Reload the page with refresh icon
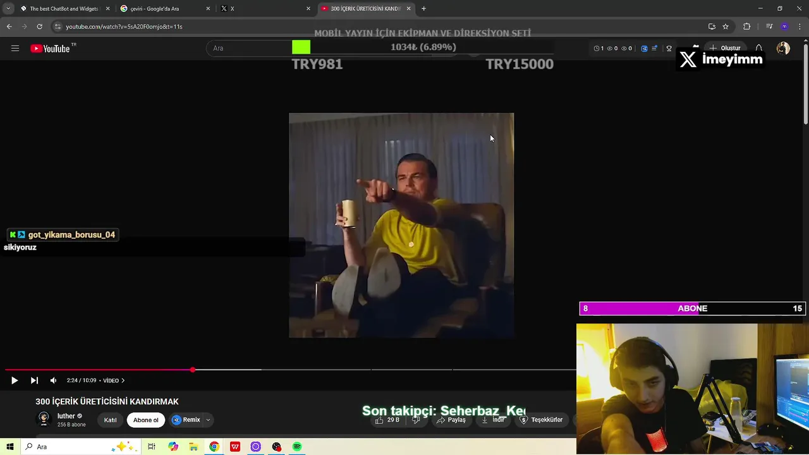The height and width of the screenshot is (455, 809). point(39,27)
